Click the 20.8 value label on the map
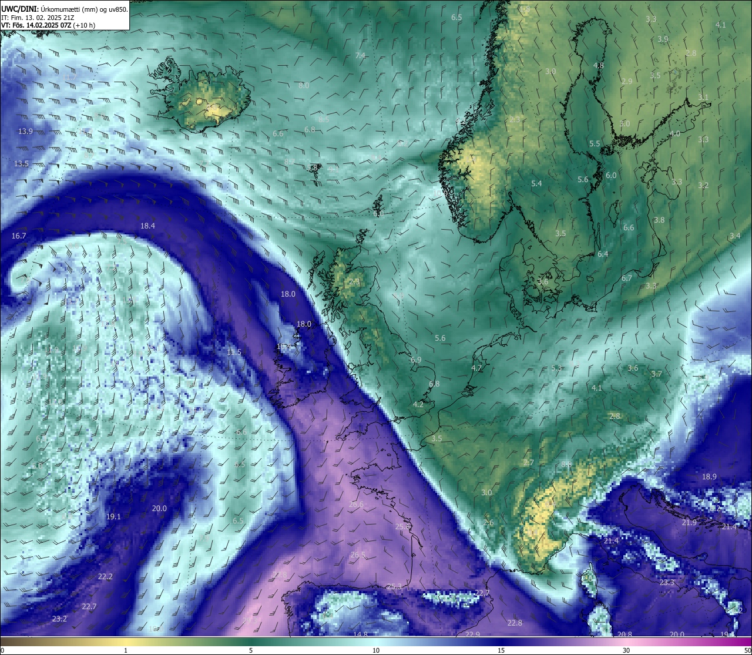Screen dimensions: 752x655 pyautogui.click(x=625, y=634)
